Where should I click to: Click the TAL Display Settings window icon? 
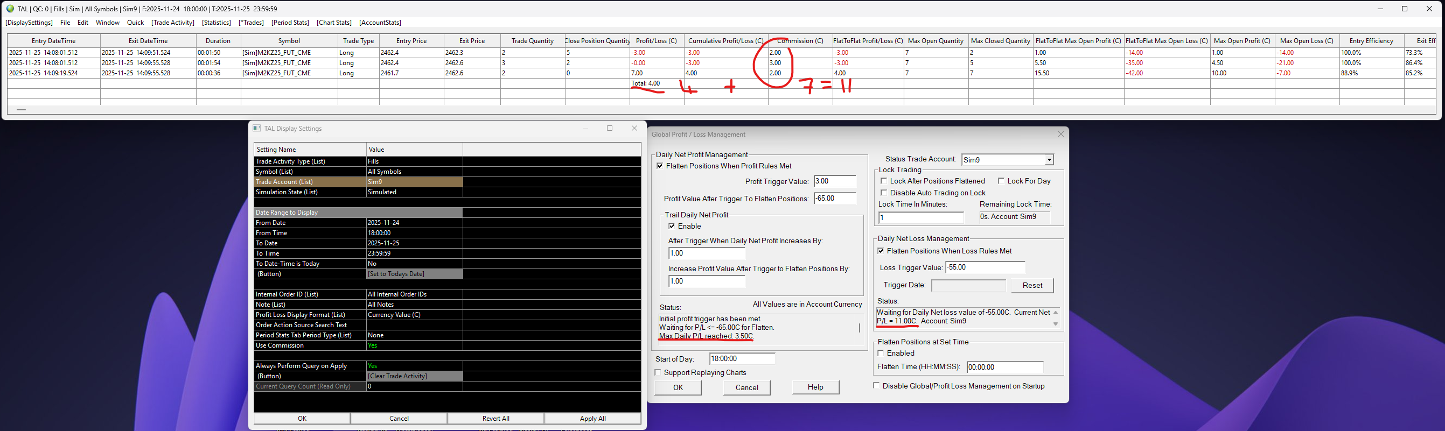click(x=257, y=129)
